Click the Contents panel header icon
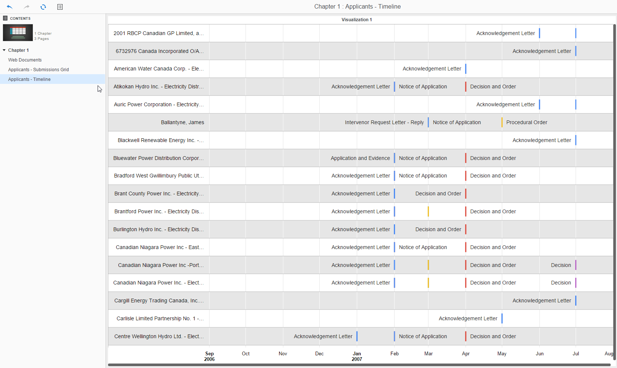Image resolution: width=617 pixels, height=368 pixels. [5, 18]
